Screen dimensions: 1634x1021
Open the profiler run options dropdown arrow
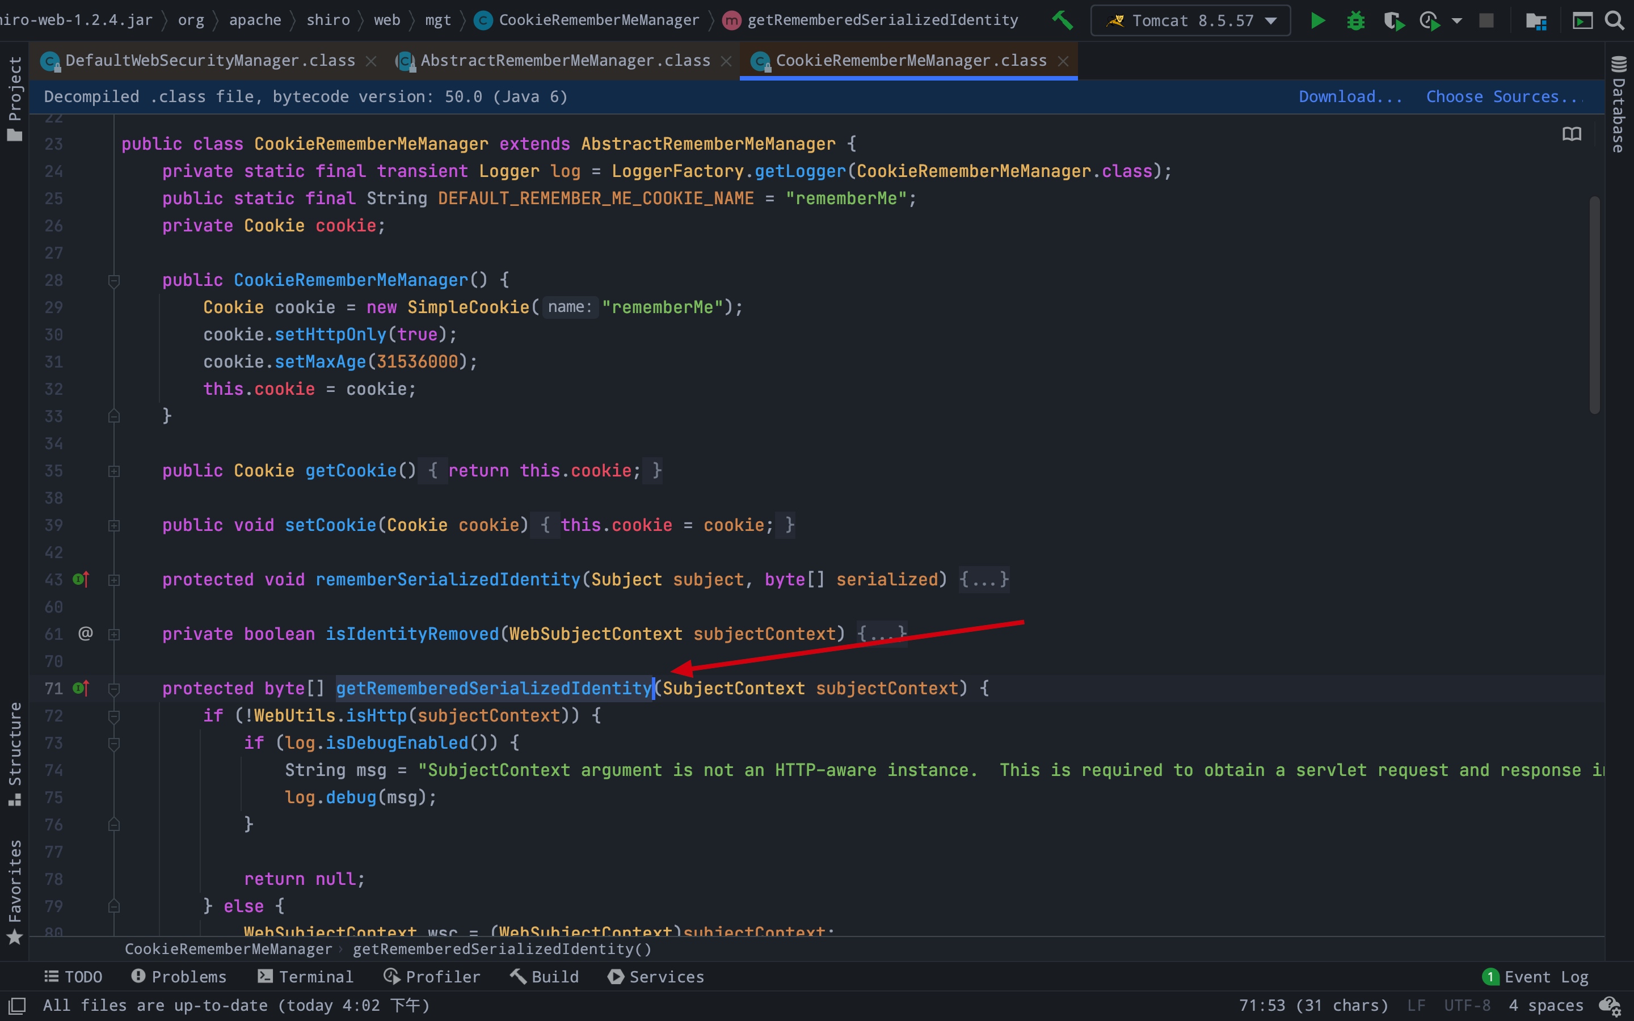tap(1456, 21)
